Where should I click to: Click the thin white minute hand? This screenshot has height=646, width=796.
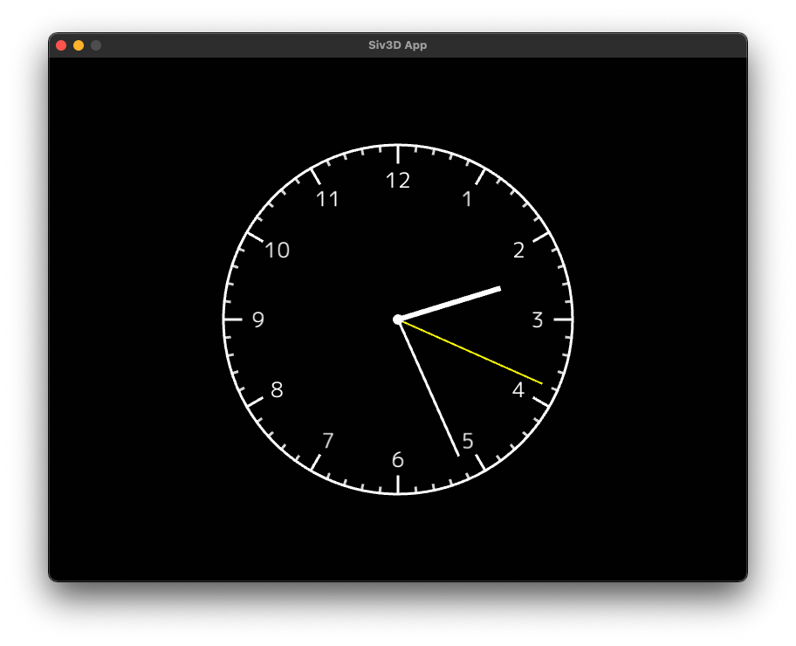coord(429,388)
